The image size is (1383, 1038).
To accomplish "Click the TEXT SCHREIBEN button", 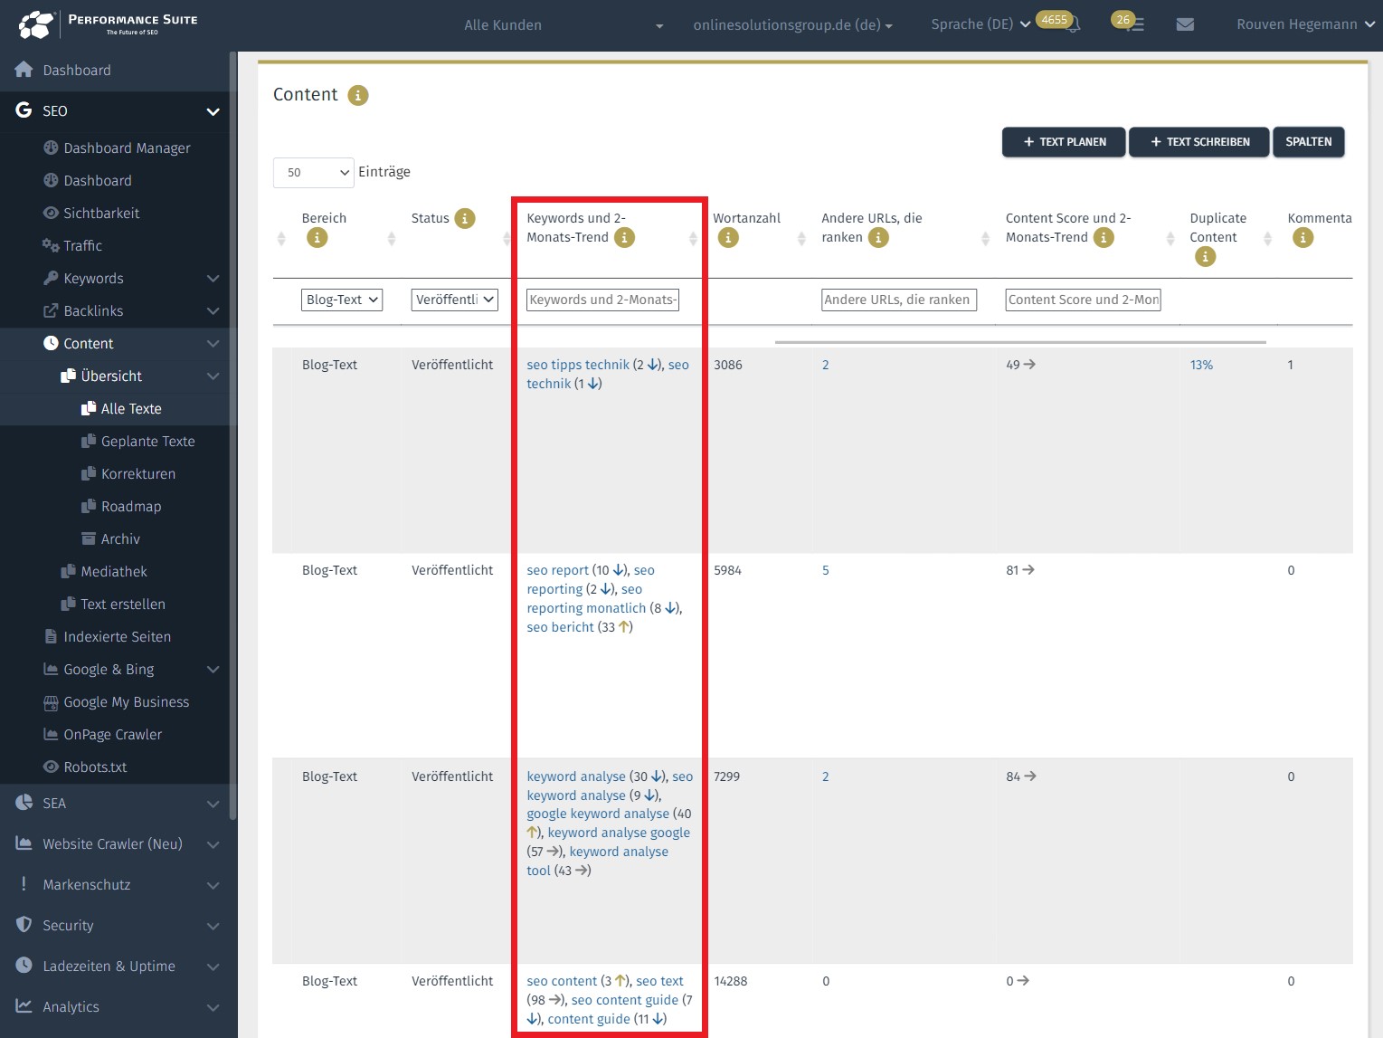I will point(1199,142).
